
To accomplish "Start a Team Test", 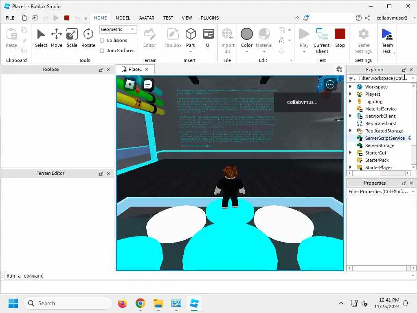I will pos(387,41).
